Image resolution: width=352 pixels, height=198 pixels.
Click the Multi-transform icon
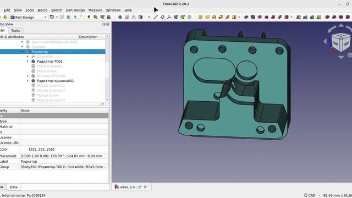pos(318,17)
